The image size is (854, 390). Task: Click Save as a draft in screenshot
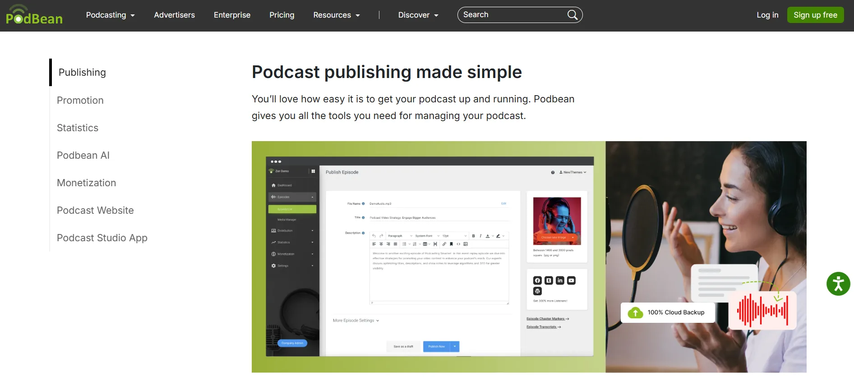tap(403, 346)
